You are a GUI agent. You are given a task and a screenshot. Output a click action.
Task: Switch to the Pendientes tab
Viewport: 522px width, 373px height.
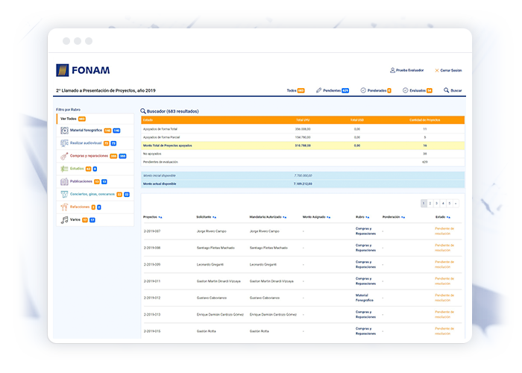(x=333, y=90)
